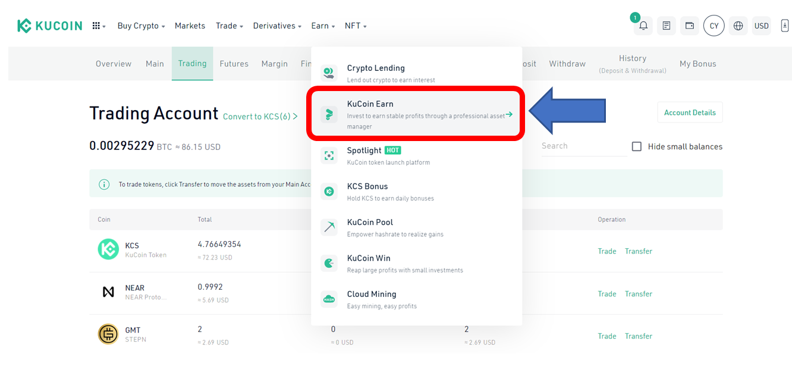Switch to the Margin tab

point(275,64)
